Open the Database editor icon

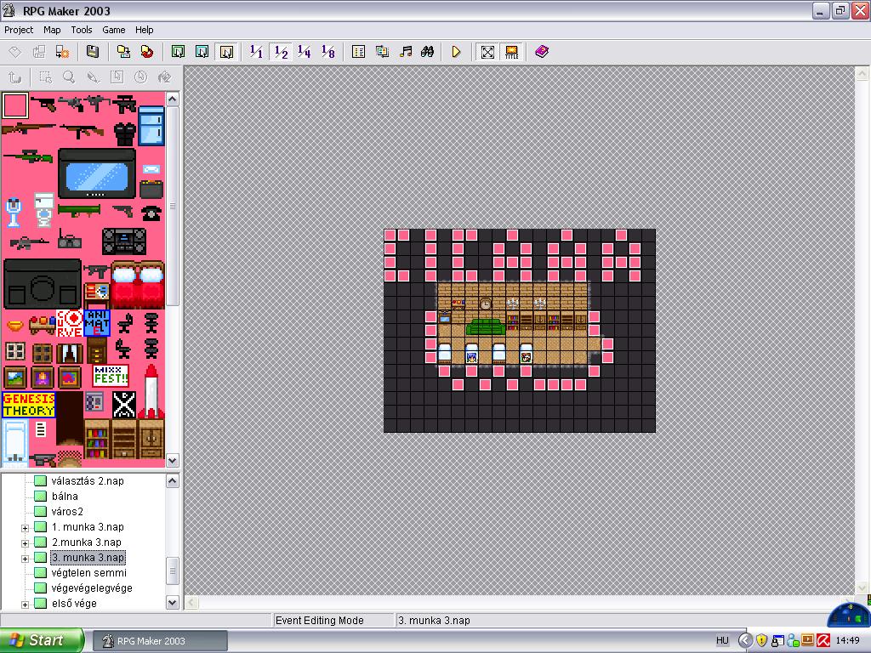359,52
